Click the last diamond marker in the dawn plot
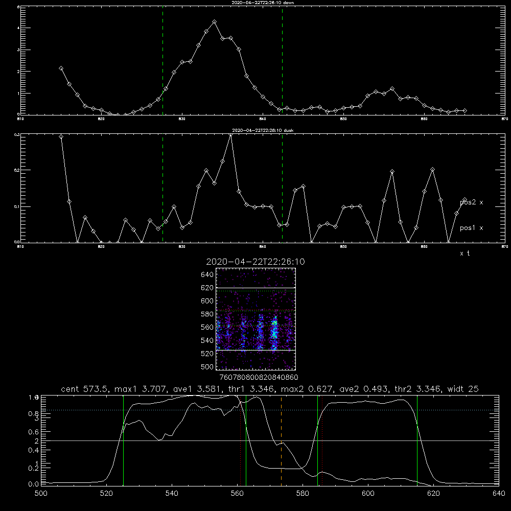The width and height of the screenshot is (511, 511). (x=464, y=111)
